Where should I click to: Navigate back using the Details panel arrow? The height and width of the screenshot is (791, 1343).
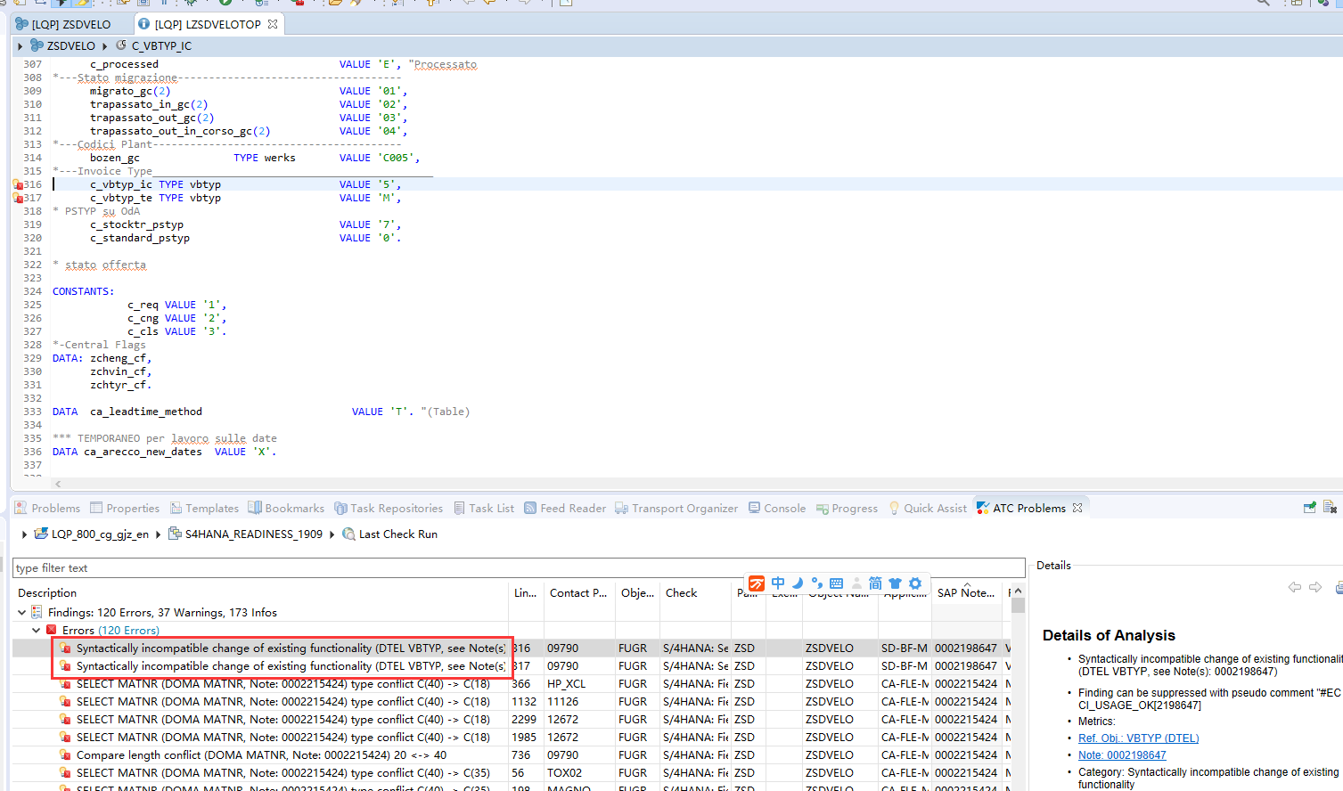point(1295,586)
